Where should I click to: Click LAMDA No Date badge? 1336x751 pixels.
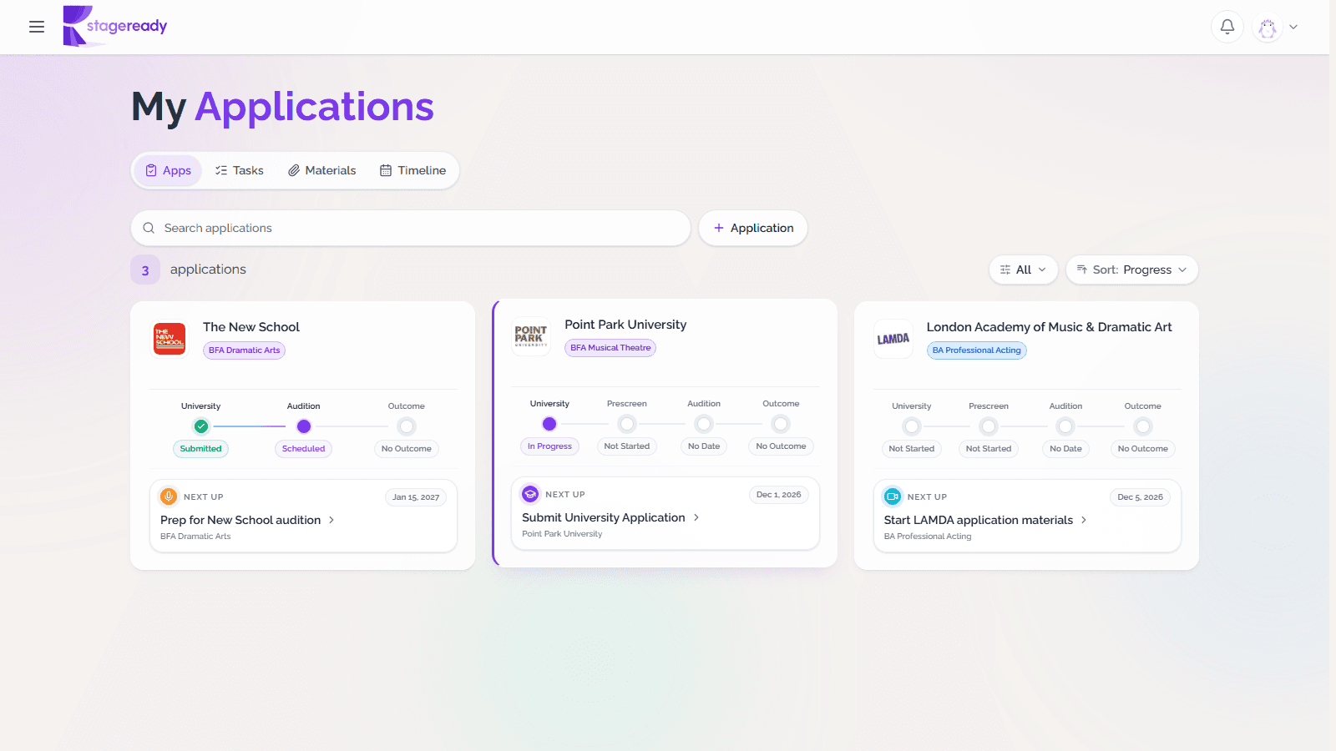[1065, 449]
